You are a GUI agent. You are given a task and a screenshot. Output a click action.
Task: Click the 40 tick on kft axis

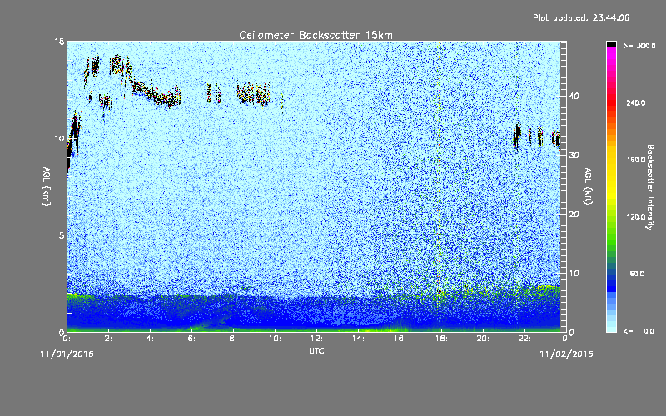(x=574, y=97)
